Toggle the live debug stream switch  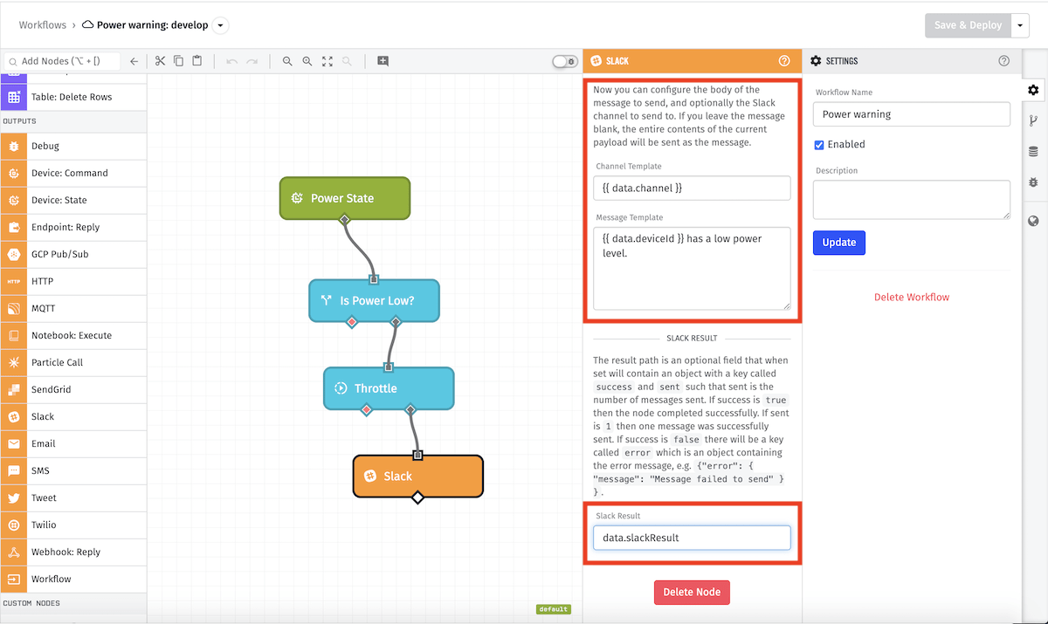click(565, 61)
